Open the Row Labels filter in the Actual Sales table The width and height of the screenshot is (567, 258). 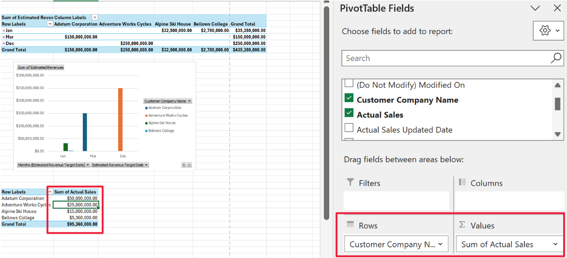50,192
